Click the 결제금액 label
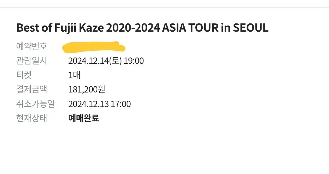Viewport: 329px width, 174px height. click(x=32, y=89)
